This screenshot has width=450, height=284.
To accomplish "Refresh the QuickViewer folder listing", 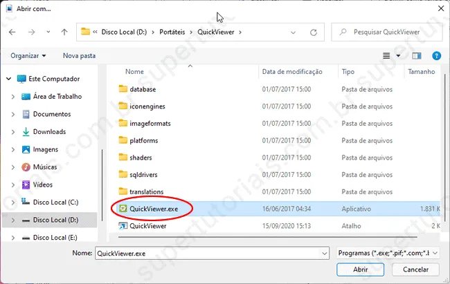I will tap(314, 32).
